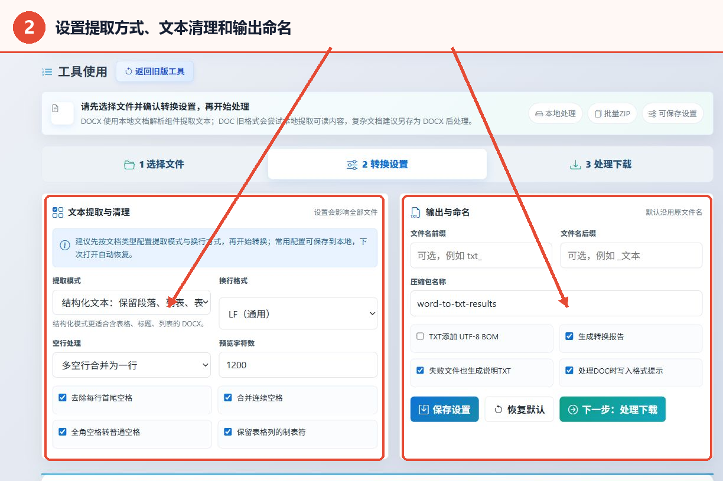
Task: Click the 文本提取与清理 heading
Action: tap(99, 212)
